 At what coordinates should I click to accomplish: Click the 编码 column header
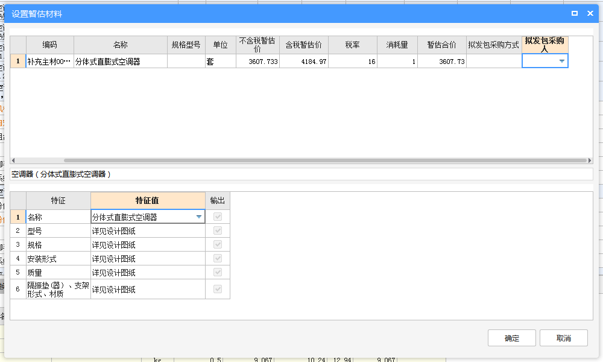pos(49,45)
